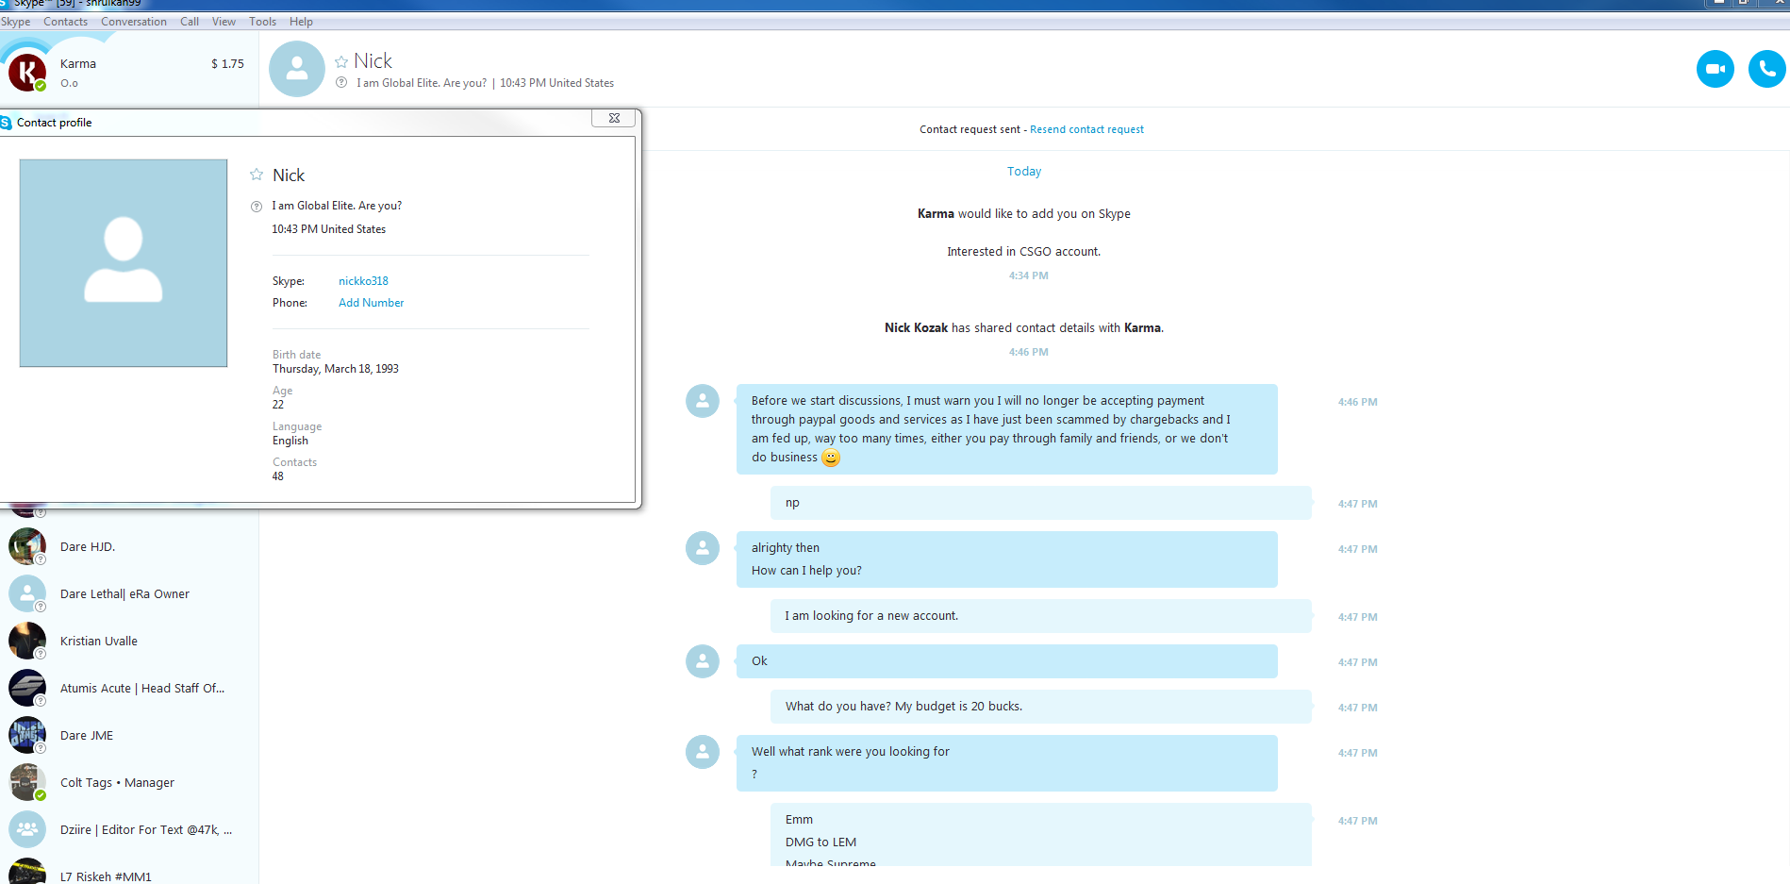The height and width of the screenshot is (884, 1790).
Task: Start a video call with Nick
Action: (x=1715, y=69)
